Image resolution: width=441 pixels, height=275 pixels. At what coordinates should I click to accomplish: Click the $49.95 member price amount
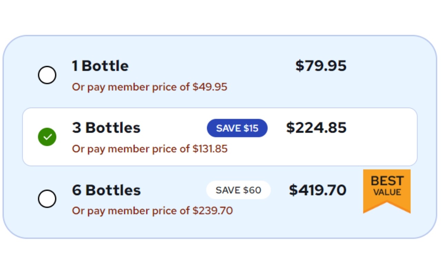coord(210,87)
